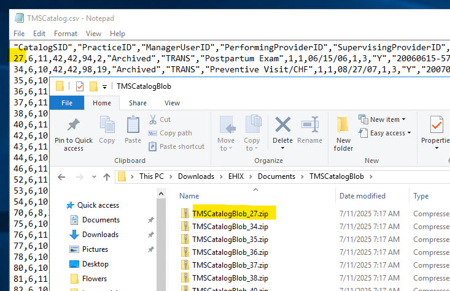Click Downloads in the address breadcrumb
The image size is (450, 291).
tap(196, 176)
